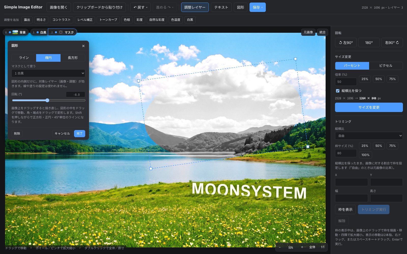This screenshot has height=254, width=407.
Task: Click the trimming X input field
Action: pyautogui.click(x=351, y=182)
